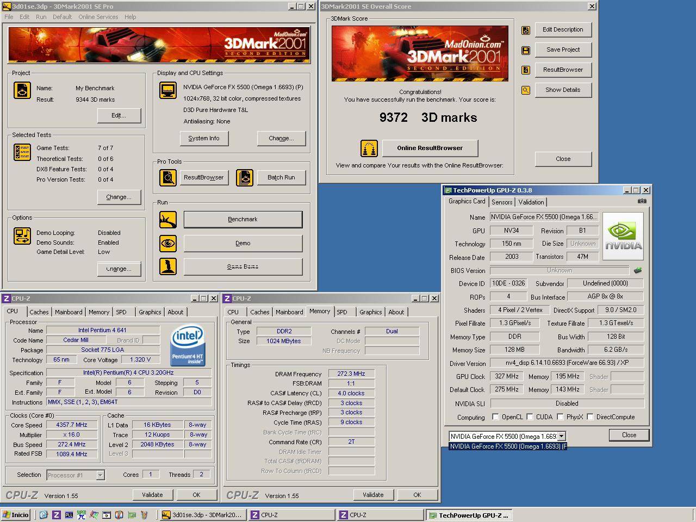Click the Specification field Intel Pentium 4 CPU 3.20GHz
This screenshot has width=696, height=522.
pos(128,373)
